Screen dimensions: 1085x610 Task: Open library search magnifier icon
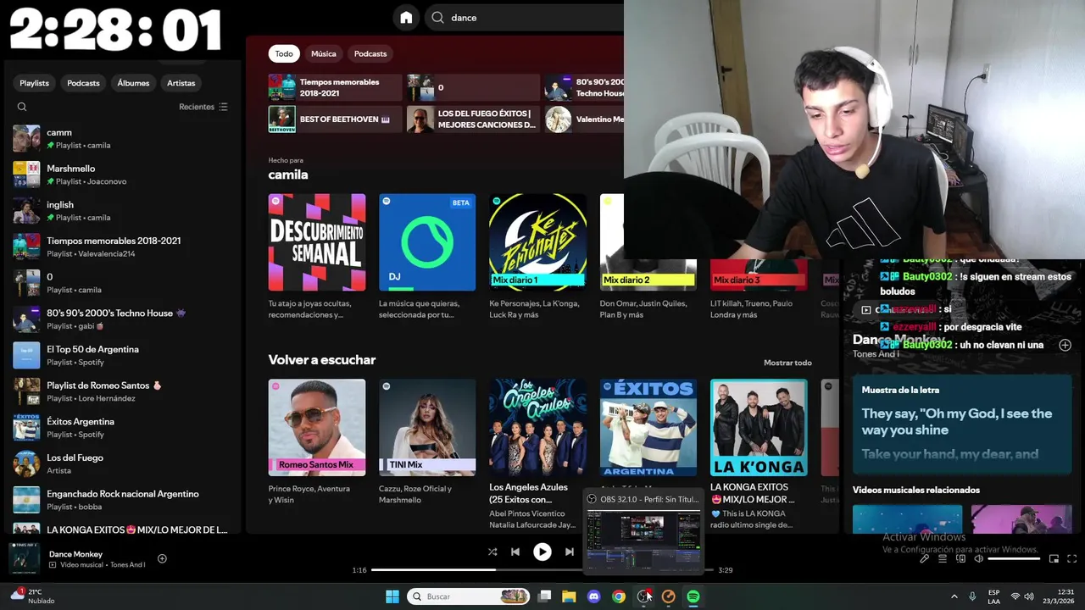(x=22, y=107)
